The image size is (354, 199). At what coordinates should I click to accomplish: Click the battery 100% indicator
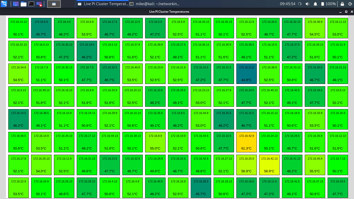tap(328, 4)
